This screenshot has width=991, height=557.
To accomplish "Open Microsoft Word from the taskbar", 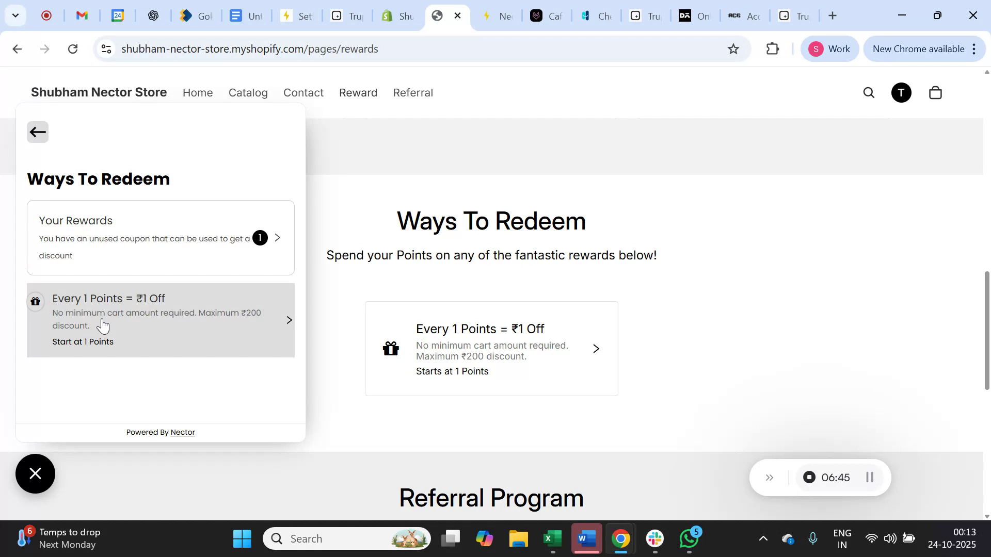I will pos(586,538).
